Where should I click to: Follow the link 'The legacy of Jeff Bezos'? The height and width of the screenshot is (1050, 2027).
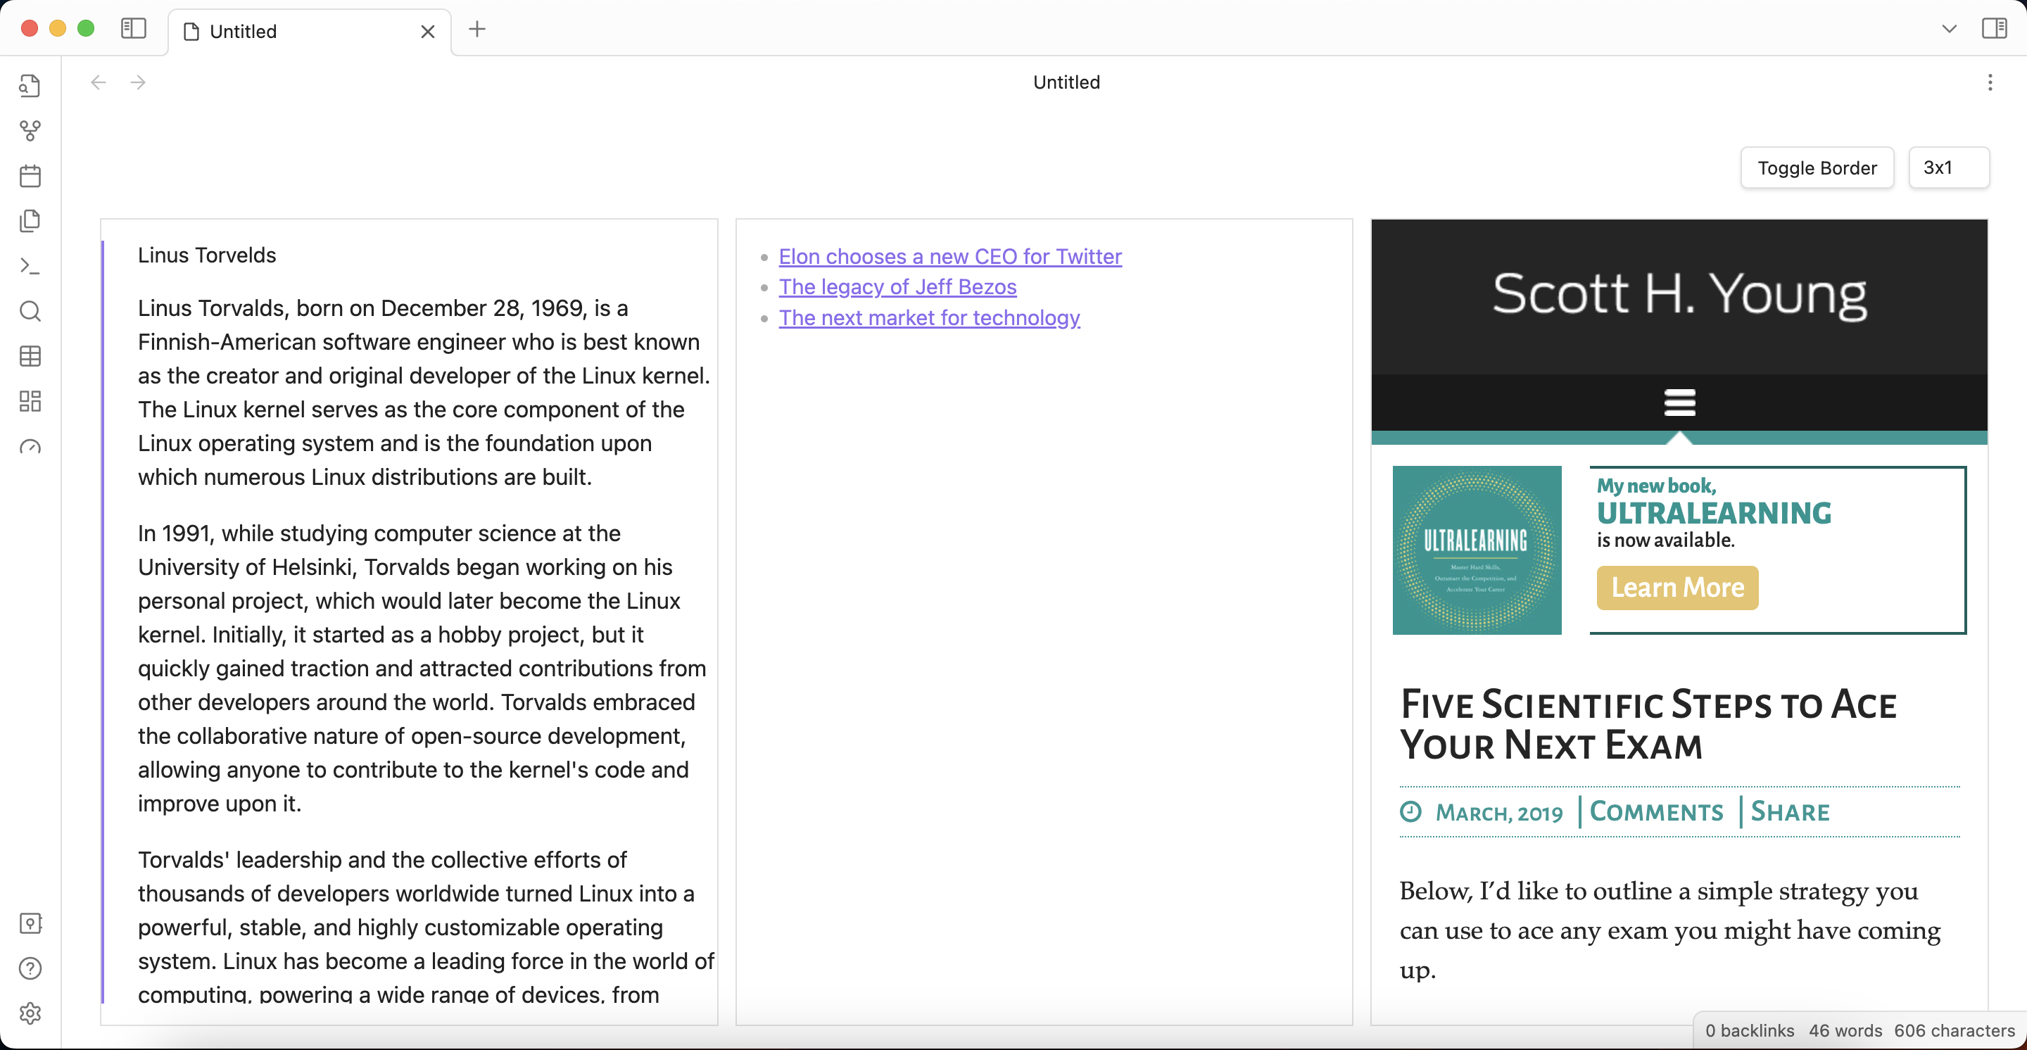point(897,286)
